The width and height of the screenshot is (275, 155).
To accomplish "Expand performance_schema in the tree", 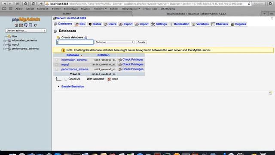I will point(5,49).
